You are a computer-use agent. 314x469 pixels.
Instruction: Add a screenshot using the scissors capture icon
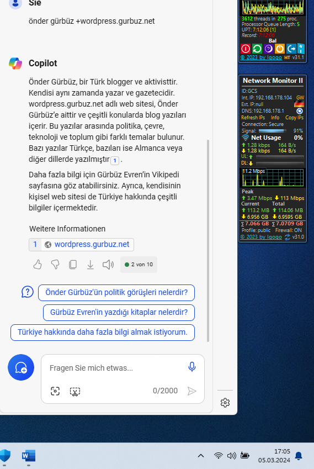pos(74,391)
